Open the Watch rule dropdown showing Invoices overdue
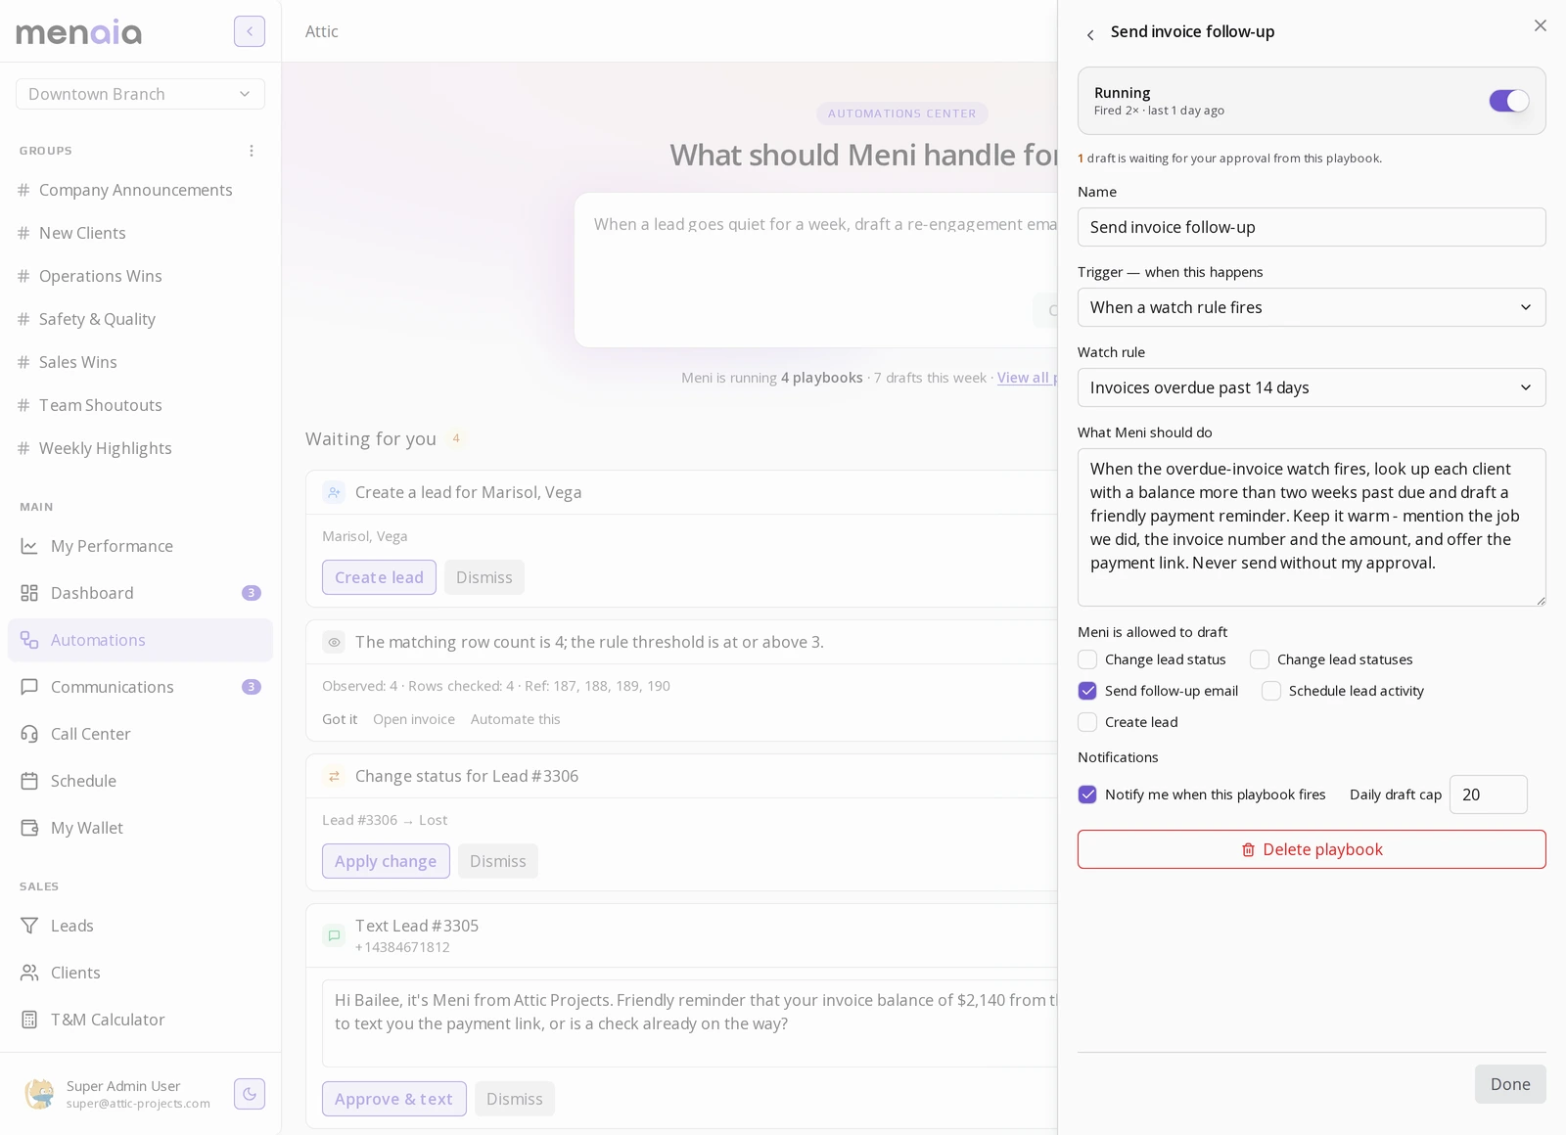Image resolution: width=1566 pixels, height=1135 pixels. point(1312,387)
